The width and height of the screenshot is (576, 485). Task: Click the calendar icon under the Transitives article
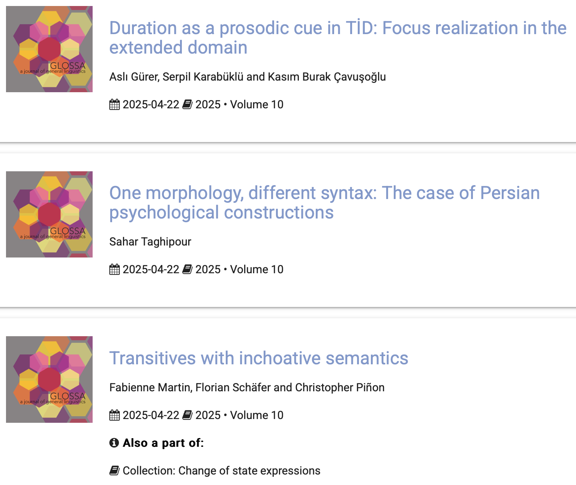tap(114, 415)
